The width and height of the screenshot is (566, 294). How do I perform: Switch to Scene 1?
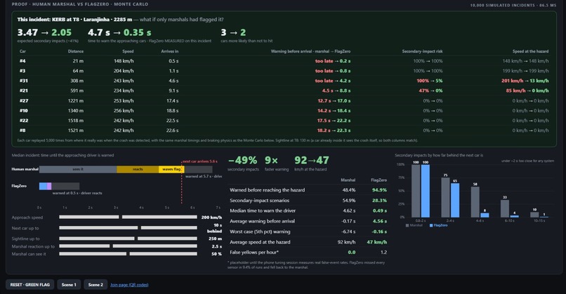coord(69,285)
